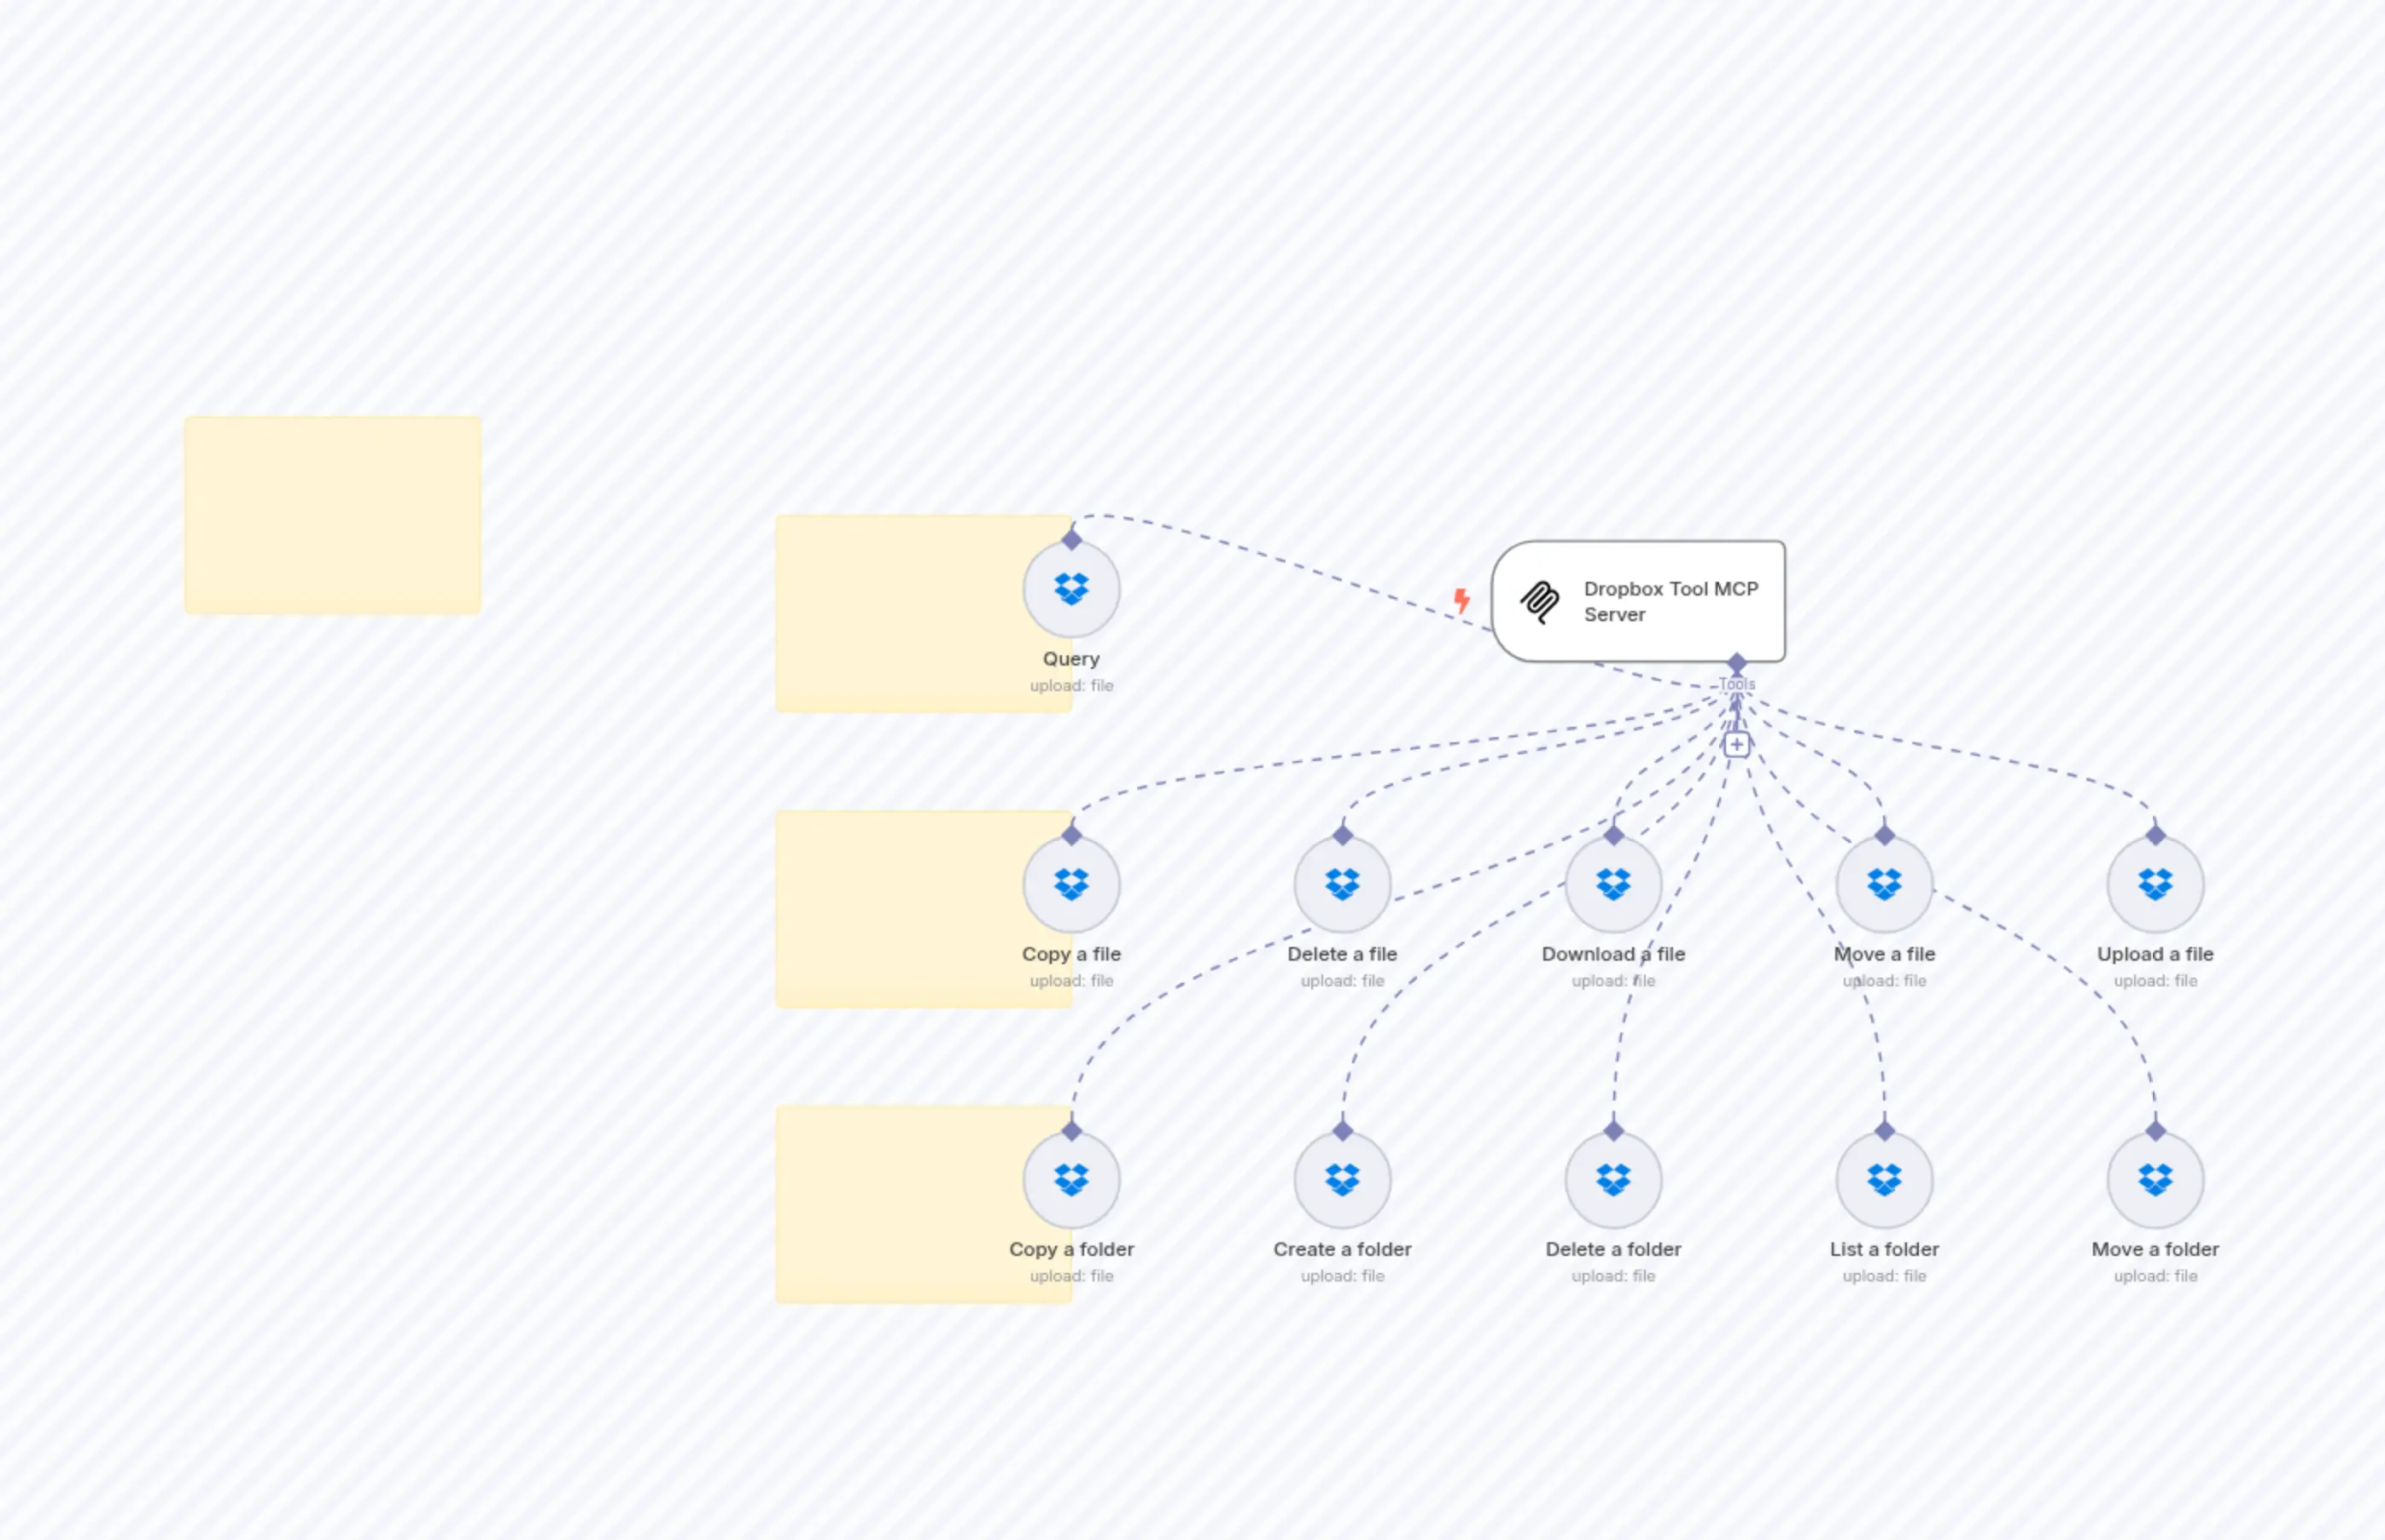Select the Create a folder Dropbox node icon

1343,1179
